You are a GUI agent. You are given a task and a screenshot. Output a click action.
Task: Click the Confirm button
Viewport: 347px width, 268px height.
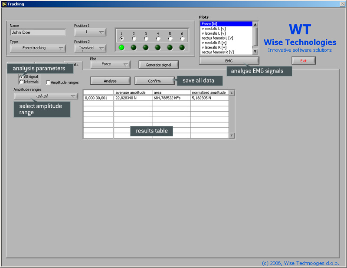click(154, 81)
